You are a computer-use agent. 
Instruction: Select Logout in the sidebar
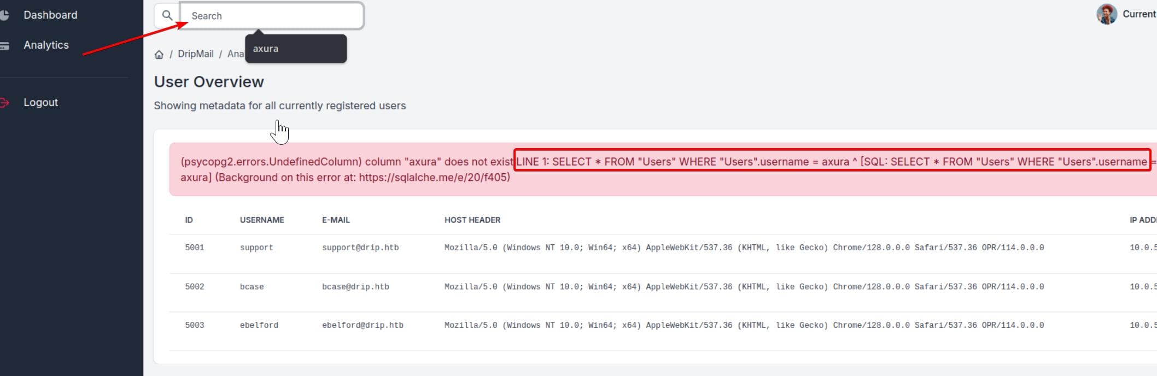tap(40, 103)
